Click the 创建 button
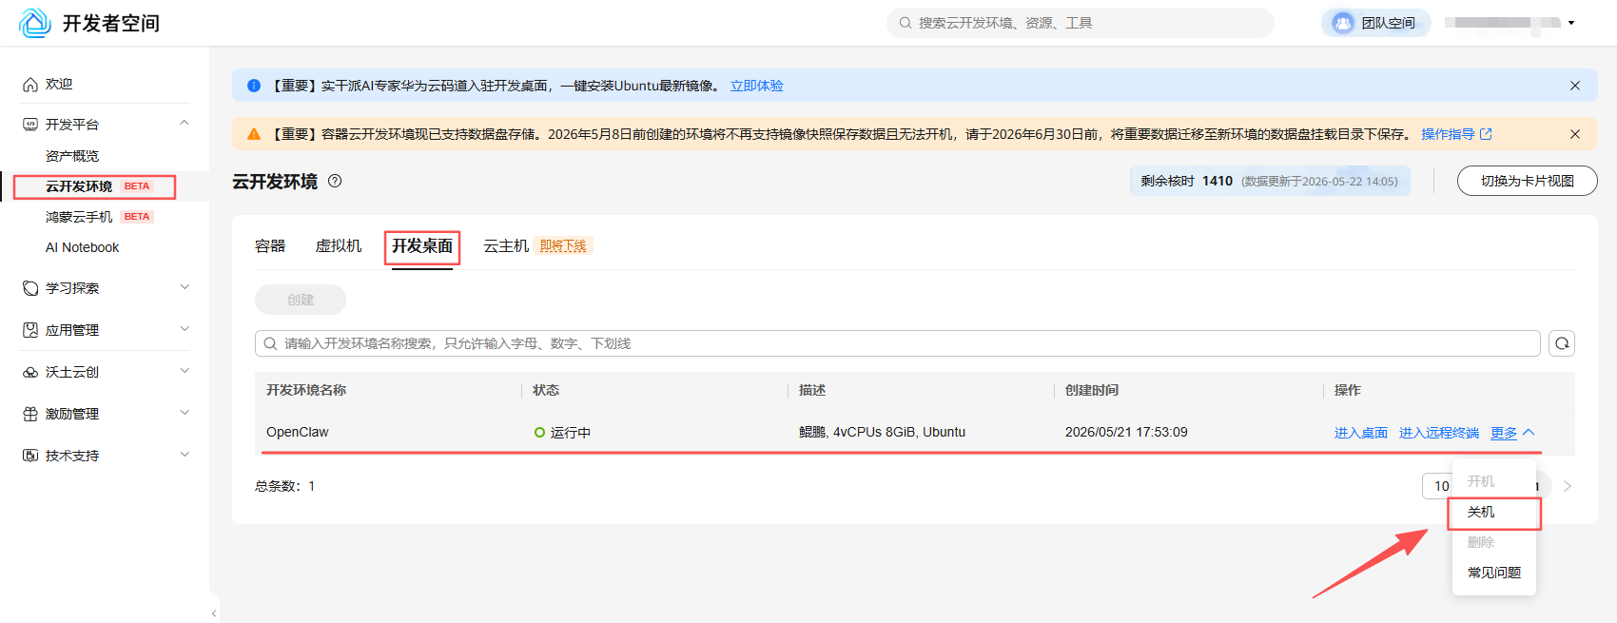The image size is (1617, 623). (301, 300)
